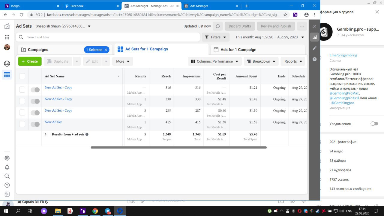Tick the select-all checkbox in table header
This screenshot has height=216, width=384.
22,76
